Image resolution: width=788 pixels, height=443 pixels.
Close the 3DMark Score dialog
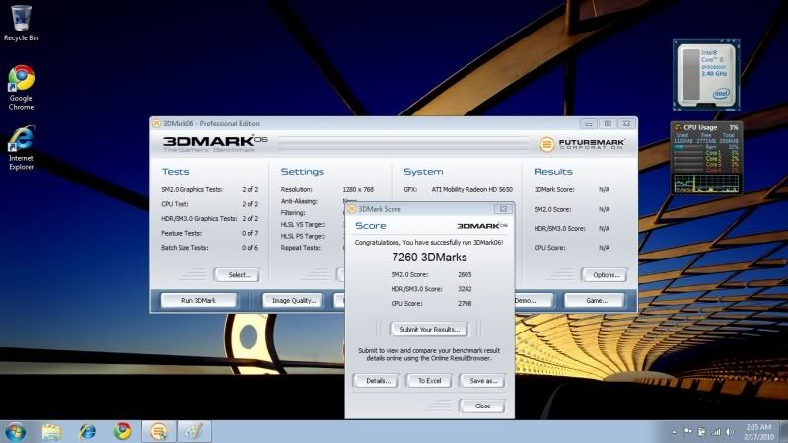481,406
